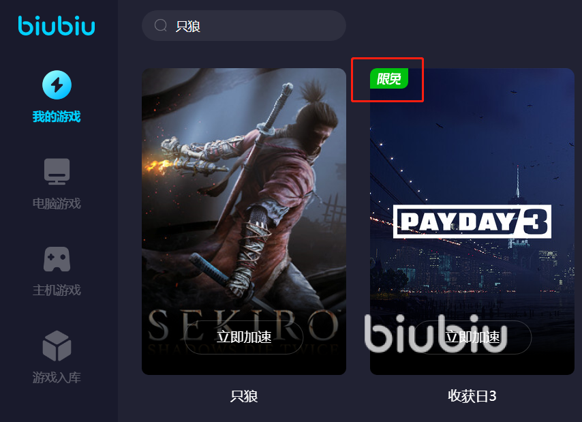Go to 主机游戏 section label
The height and width of the screenshot is (422, 582).
point(57,290)
